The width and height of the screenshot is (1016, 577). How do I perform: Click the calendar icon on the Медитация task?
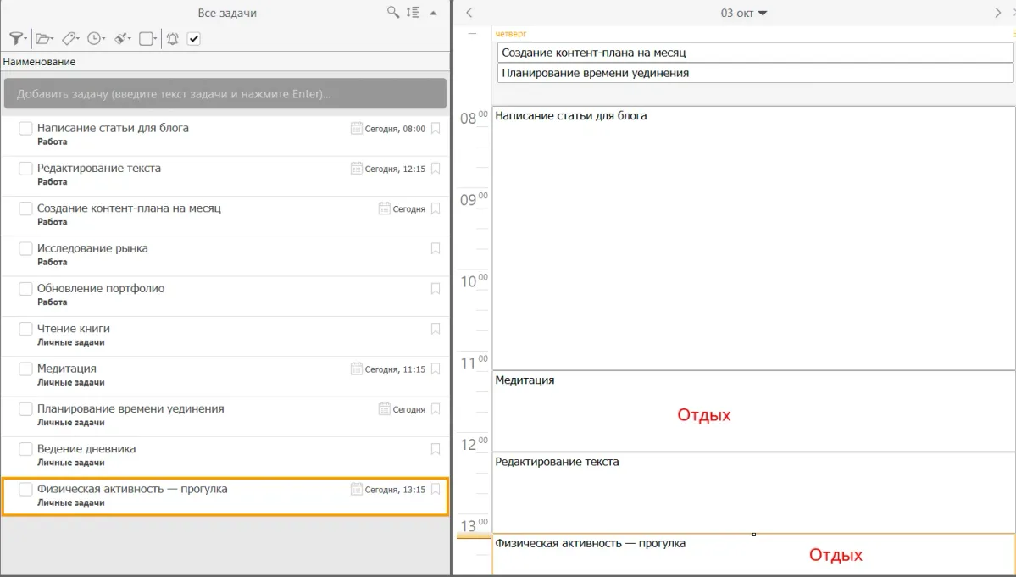(357, 369)
